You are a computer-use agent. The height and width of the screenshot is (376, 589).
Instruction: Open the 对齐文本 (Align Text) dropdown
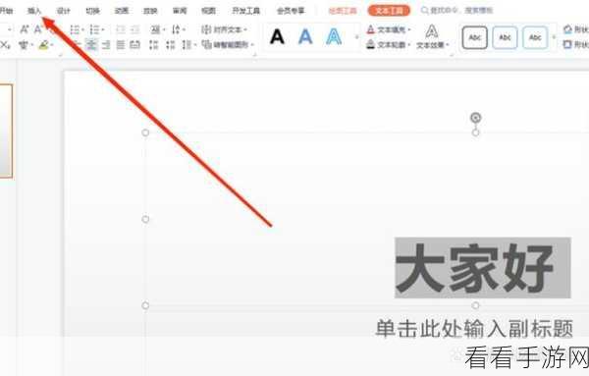point(224,29)
